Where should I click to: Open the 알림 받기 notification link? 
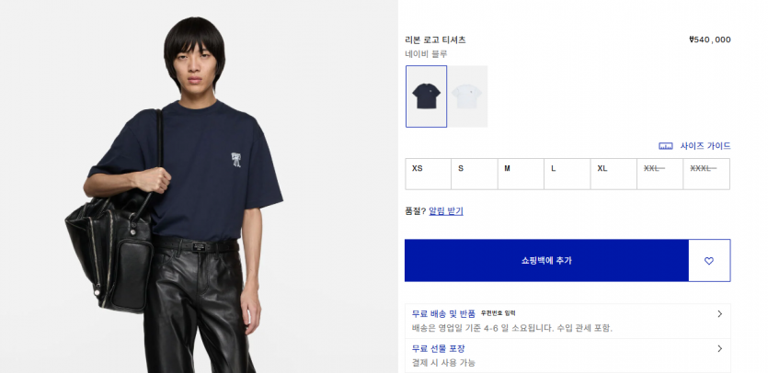(x=446, y=211)
